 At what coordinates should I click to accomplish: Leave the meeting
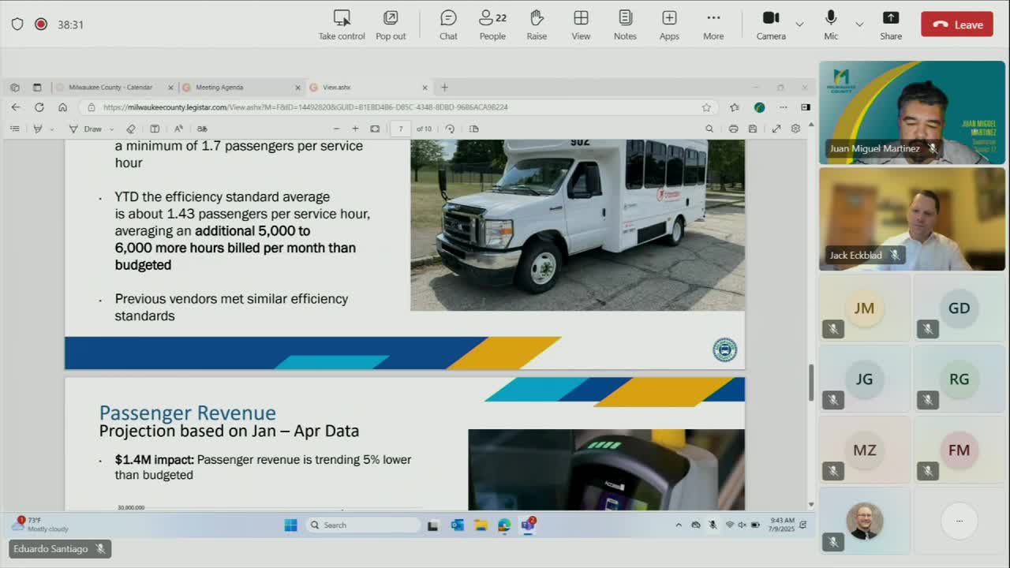(957, 24)
